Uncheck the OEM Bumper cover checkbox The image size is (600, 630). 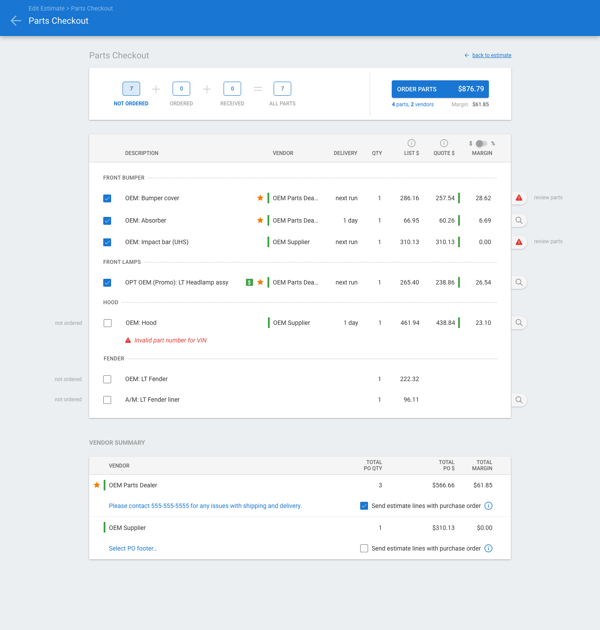pyautogui.click(x=107, y=198)
